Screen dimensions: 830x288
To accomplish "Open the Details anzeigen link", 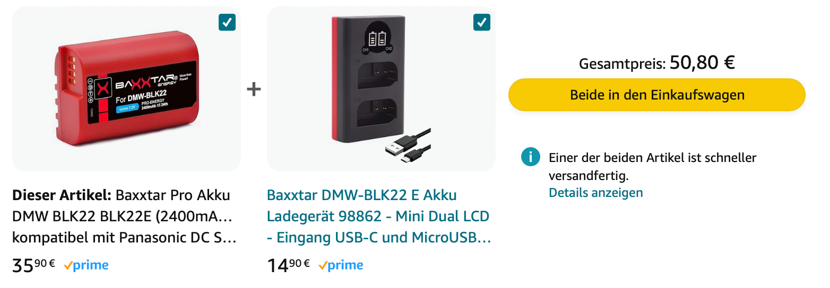I will [x=595, y=192].
